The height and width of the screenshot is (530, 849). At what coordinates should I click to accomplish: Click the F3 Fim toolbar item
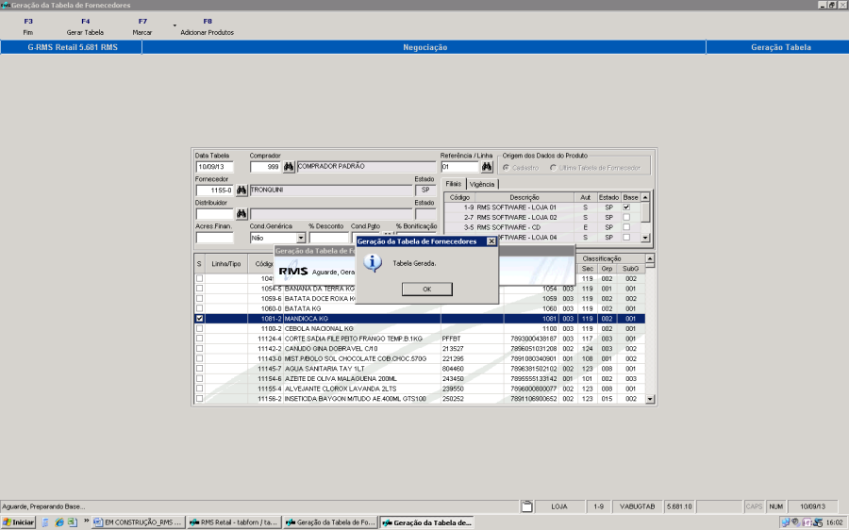(x=28, y=26)
